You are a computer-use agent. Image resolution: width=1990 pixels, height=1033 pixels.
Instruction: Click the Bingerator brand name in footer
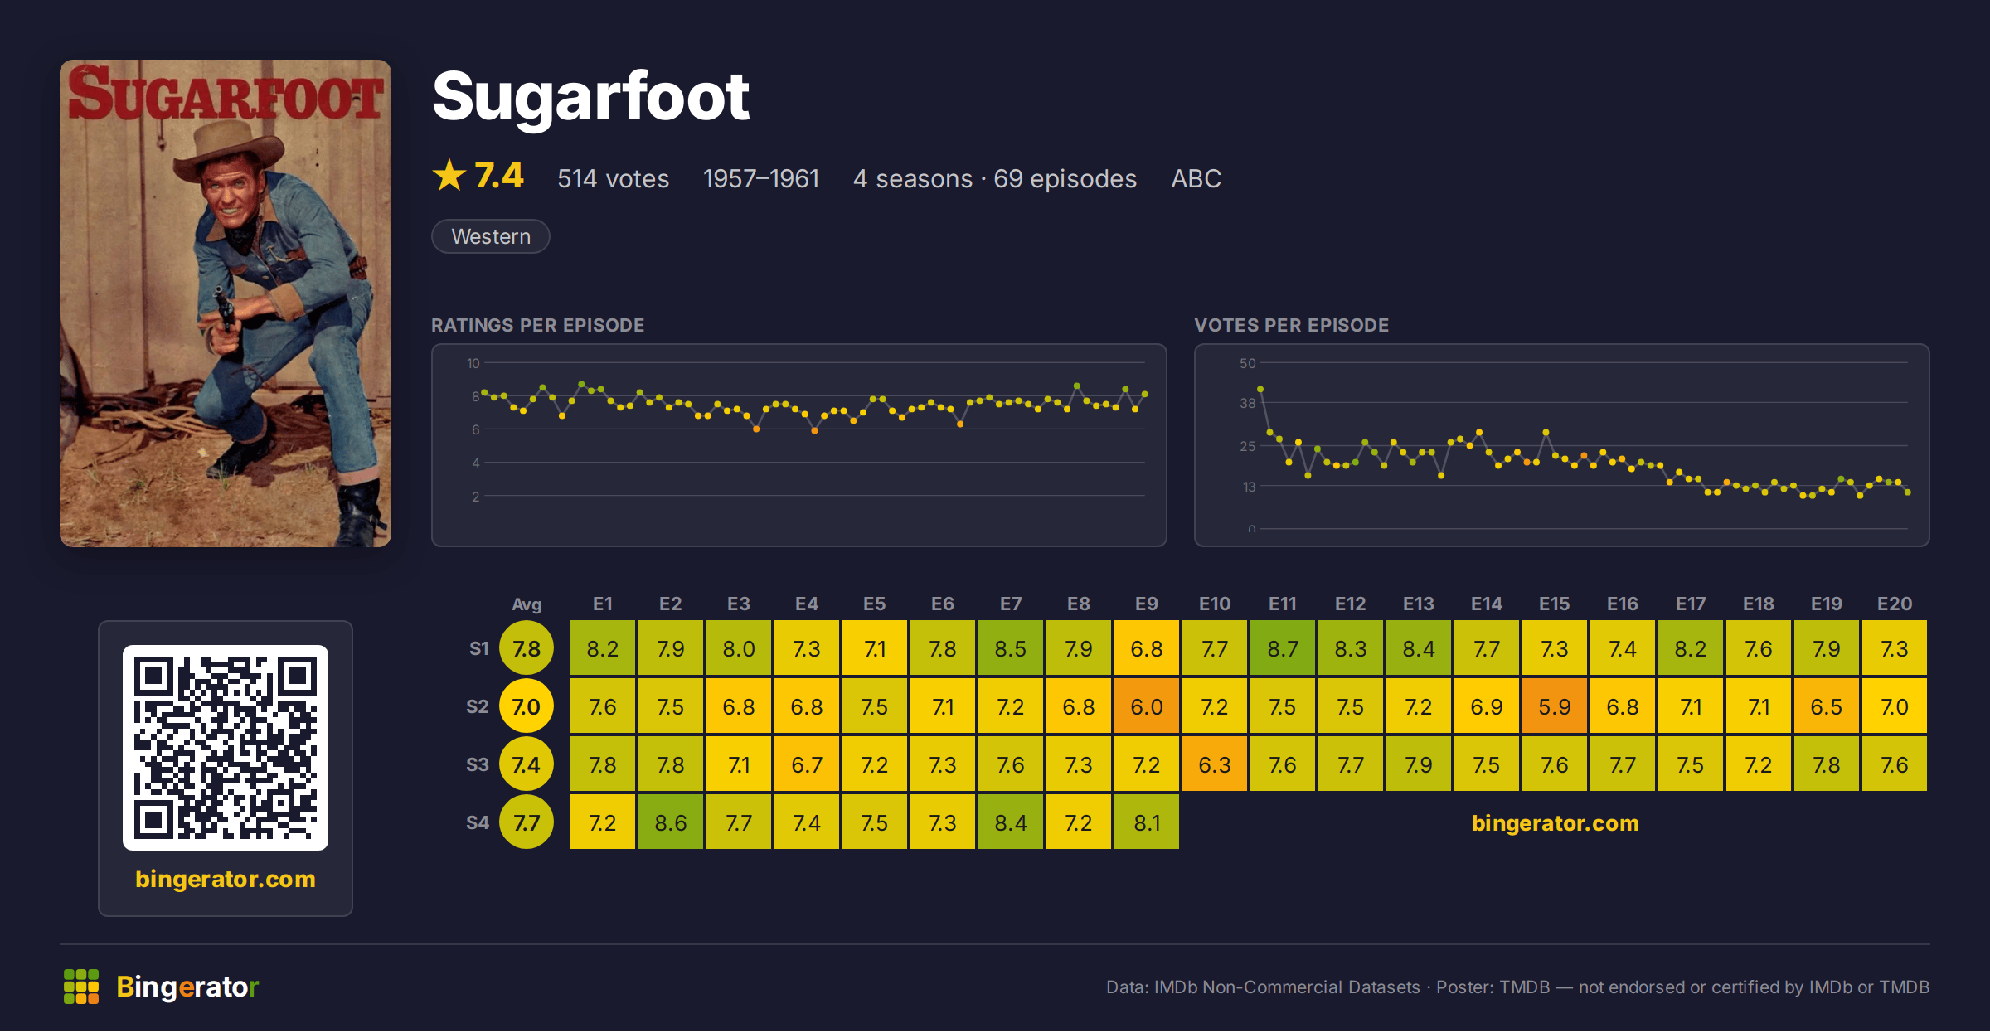[187, 987]
